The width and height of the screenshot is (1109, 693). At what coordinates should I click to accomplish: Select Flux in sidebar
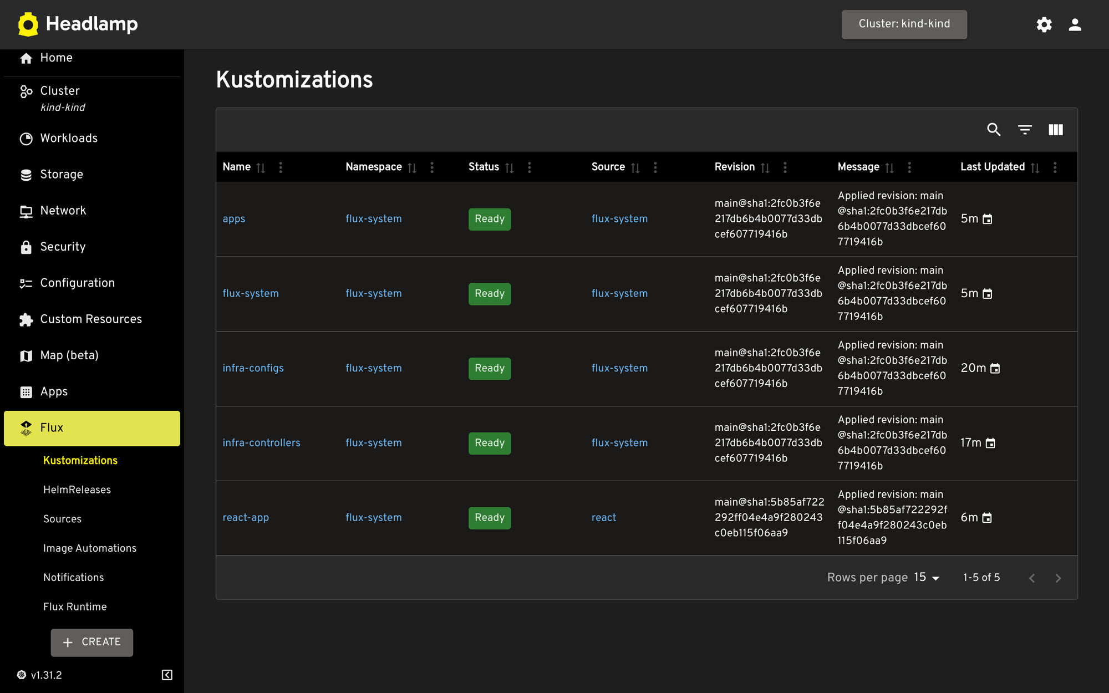(92, 428)
